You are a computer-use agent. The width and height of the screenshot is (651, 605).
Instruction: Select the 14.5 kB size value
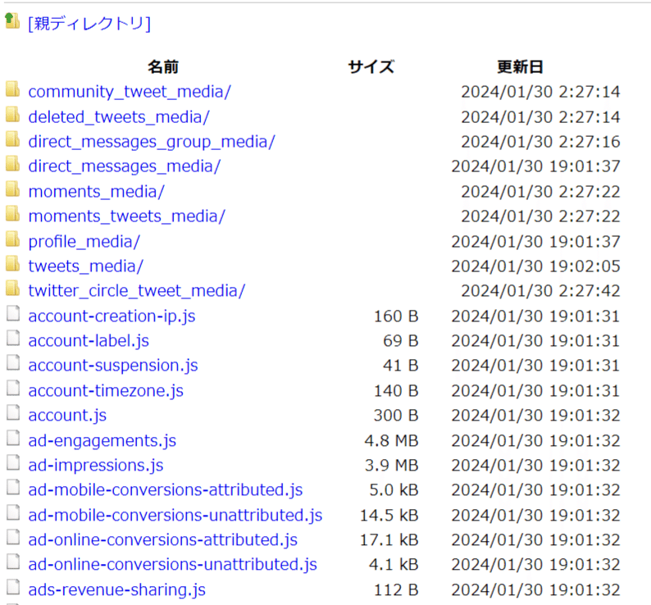[389, 516]
